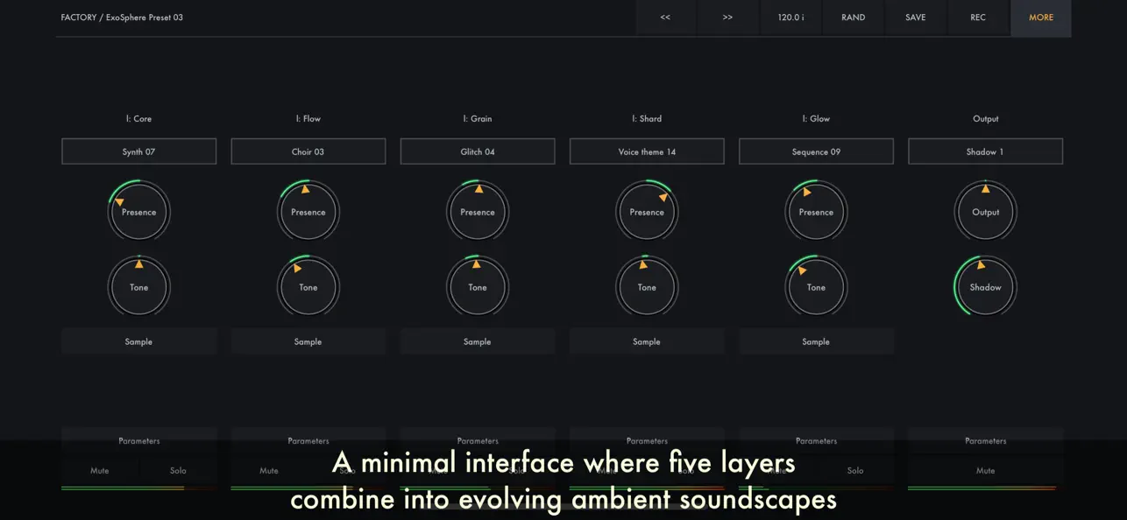The width and height of the screenshot is (1127, 520).
Task: Open the Shadow 1 output selector
Action: 985,151
